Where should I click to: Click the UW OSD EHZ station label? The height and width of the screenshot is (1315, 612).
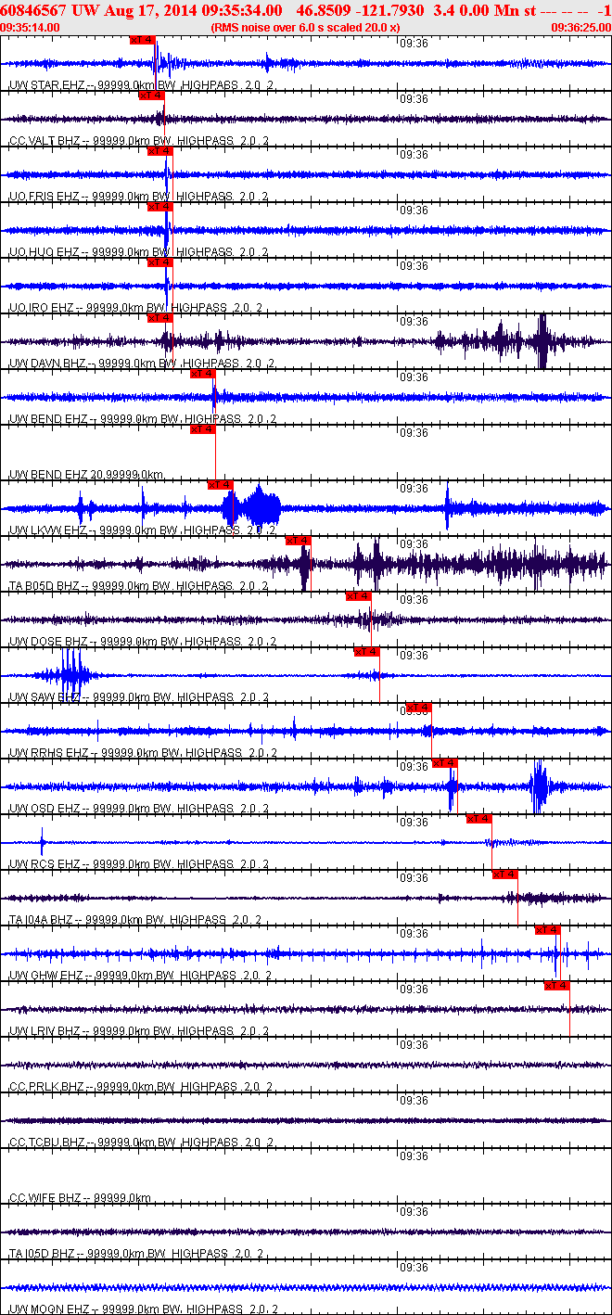click(139, 809)
